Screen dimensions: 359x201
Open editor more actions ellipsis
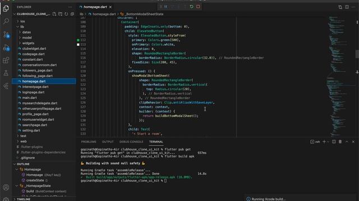point(353,7)
